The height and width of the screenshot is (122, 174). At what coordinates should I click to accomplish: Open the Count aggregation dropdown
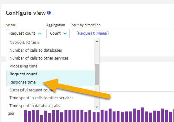tap(58, 33)
